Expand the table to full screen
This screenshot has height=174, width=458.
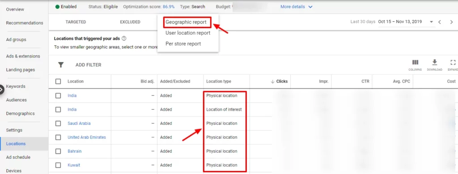tap(453, 62)
